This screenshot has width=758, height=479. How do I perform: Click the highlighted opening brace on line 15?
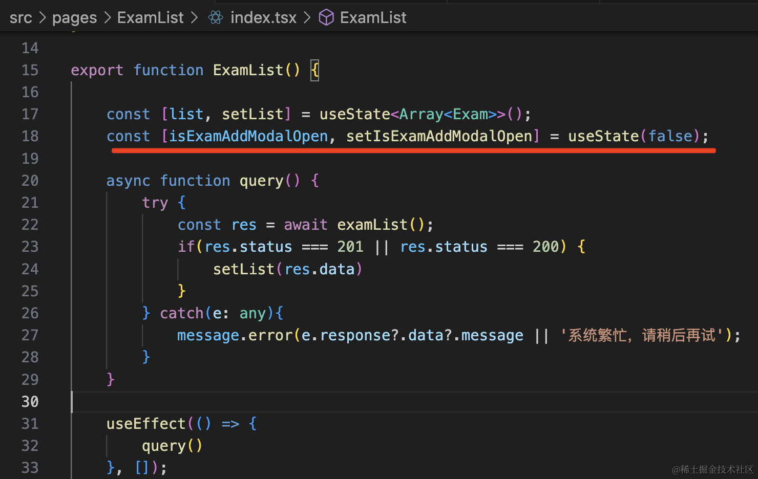315,70
